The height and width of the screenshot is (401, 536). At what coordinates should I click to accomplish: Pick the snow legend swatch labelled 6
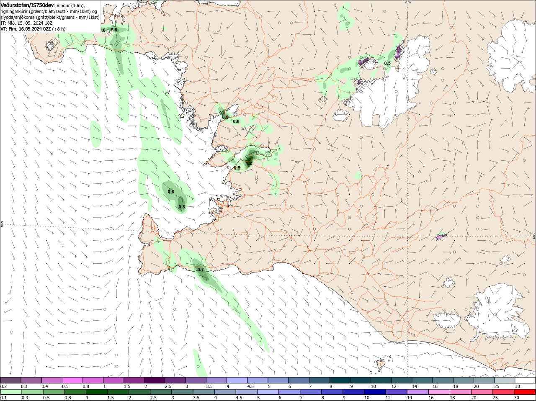299,380
